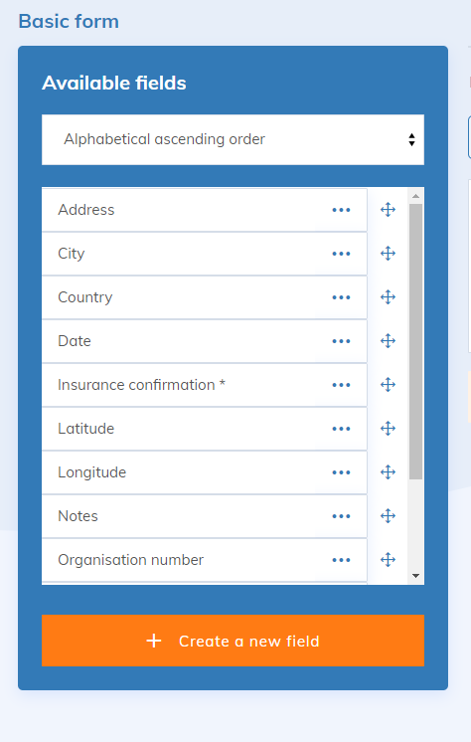471x742 pixels.
Task: Select the Insurance confirmation field item
Action: (x=205, y=385)
